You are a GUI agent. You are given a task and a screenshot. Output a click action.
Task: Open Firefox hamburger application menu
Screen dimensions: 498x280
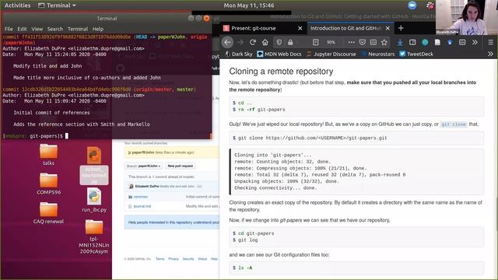(x=491, y=42)
